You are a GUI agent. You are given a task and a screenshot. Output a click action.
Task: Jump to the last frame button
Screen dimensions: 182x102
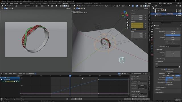(81, 99)
